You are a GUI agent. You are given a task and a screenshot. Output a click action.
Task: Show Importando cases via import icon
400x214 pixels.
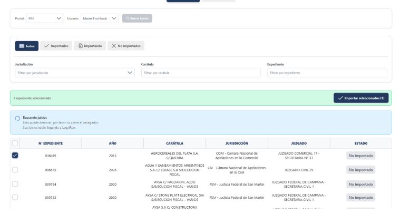(x=80, y=46)
